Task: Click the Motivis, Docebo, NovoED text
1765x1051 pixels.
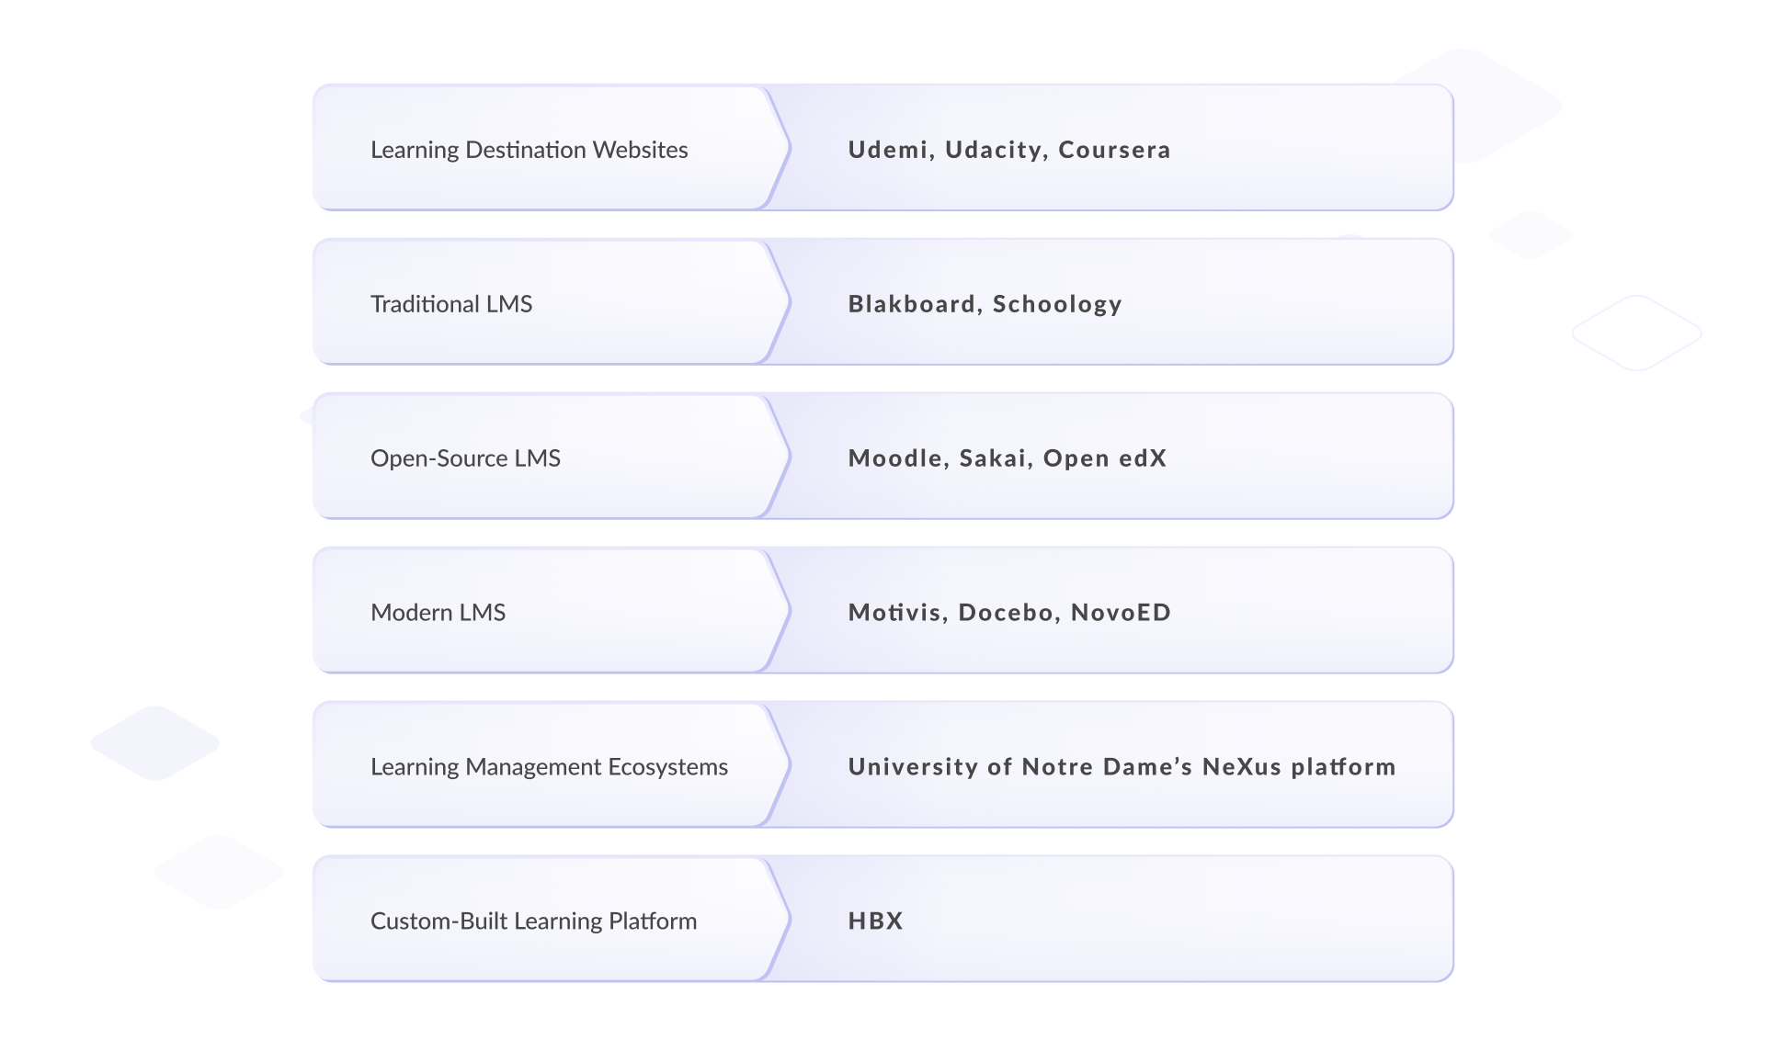Action: pos(1009,613)
